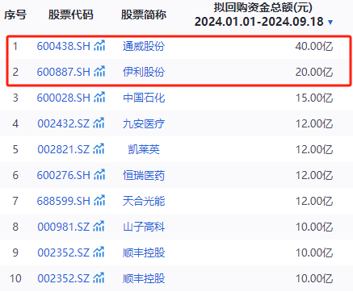The height and width of the screenshot is (292, 353).
Task: Open 002352.SZ code link in row 10
Action: [x=64, y=278]
